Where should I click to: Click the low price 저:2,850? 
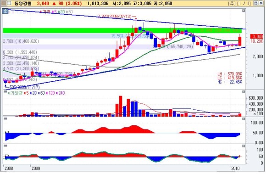click(163, 3)
